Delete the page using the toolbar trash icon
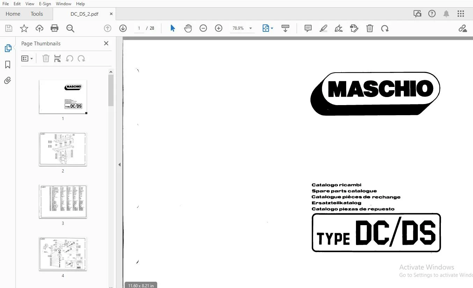Image resolution: width=473 pixels, height=288 pixels. pyautogui.click(x=370, y=28)
